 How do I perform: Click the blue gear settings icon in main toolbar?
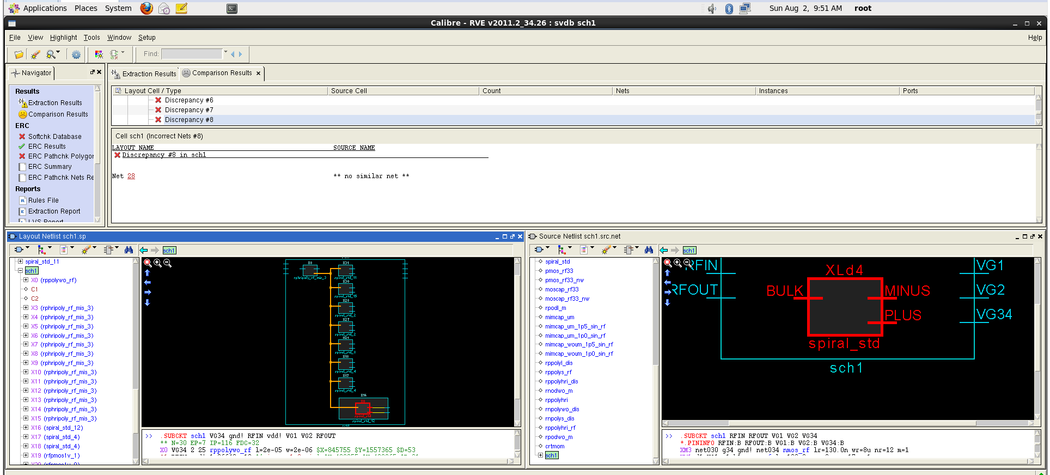pos(76,54)
